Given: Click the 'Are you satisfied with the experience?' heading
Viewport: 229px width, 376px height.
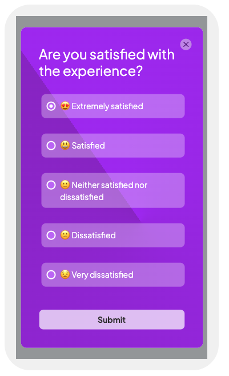Looking at the screenshot, I should pyautogui.click(x=107, y=63).
